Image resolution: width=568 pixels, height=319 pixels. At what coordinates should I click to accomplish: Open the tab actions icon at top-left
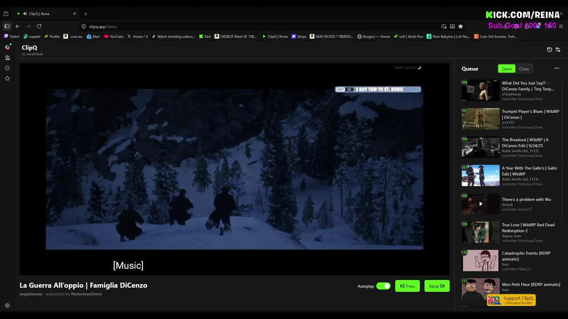(6, 14)
